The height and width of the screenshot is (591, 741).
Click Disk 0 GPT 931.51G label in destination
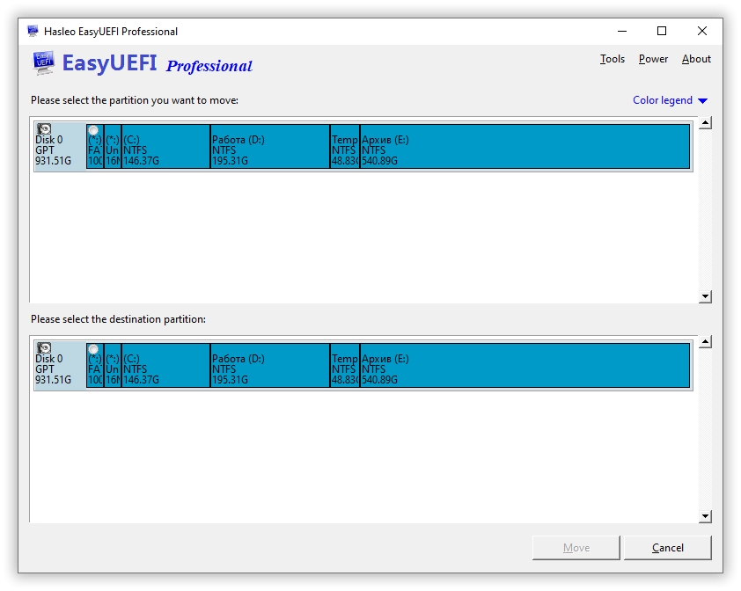pos(53,369)
